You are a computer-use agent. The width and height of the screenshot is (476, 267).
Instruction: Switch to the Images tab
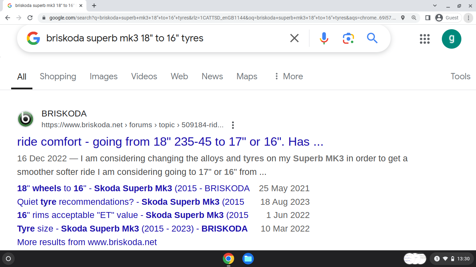[103, 76]
